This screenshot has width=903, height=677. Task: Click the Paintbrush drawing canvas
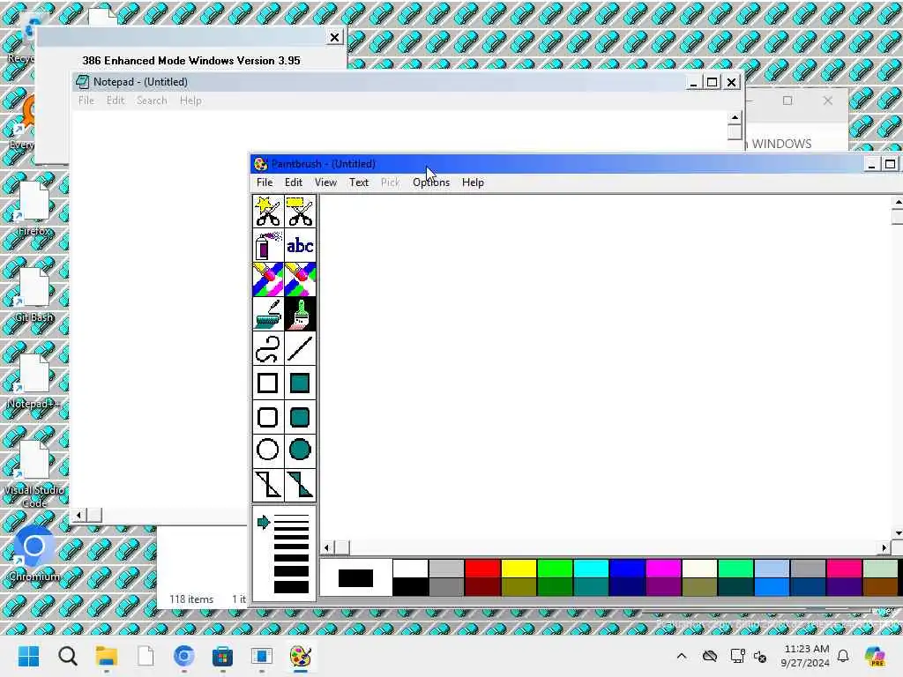pyautogui.click(x=605, y=367)
